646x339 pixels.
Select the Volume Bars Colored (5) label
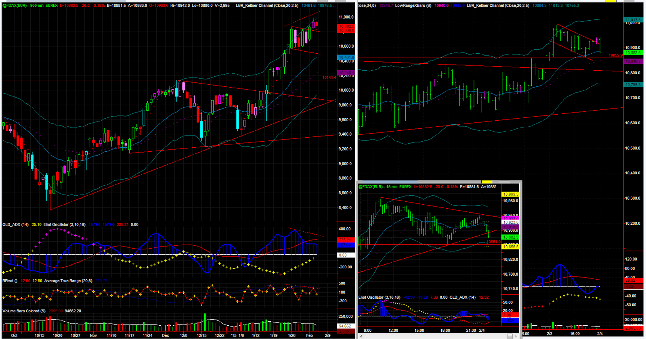click(x=24, y=311)
